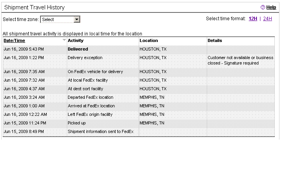Sort by Date/Time column header
Viewport: 281px width, 175px height.
[14, 40]
